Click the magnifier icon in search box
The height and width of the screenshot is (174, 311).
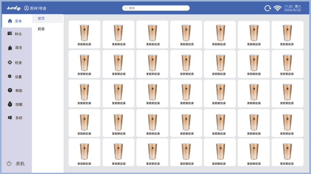126,8
